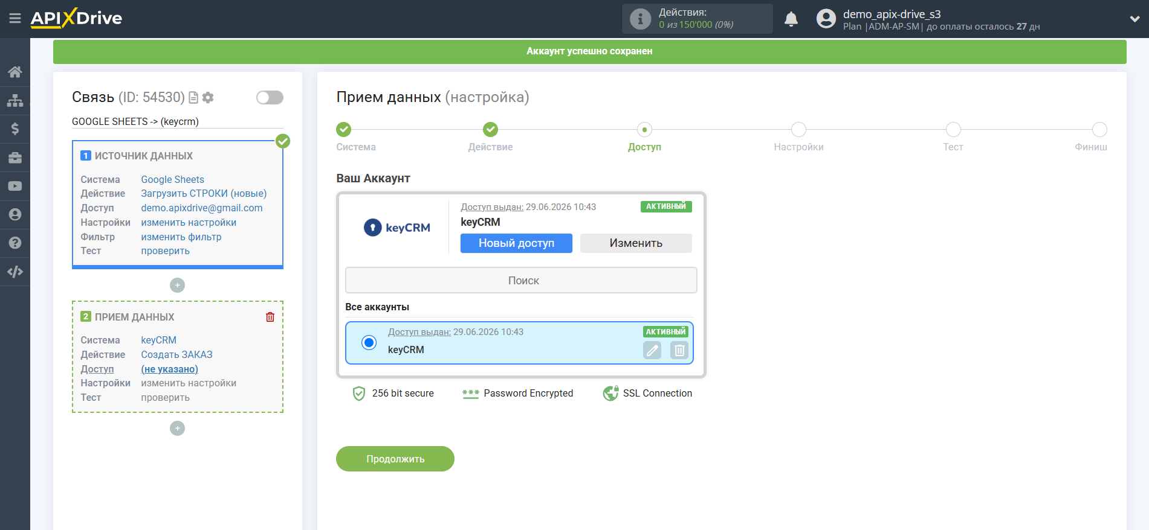The width and height of the screenshot is (1149, 530).
Task: Toggle the connection on/off switch
Action: [x=270, y=97]
